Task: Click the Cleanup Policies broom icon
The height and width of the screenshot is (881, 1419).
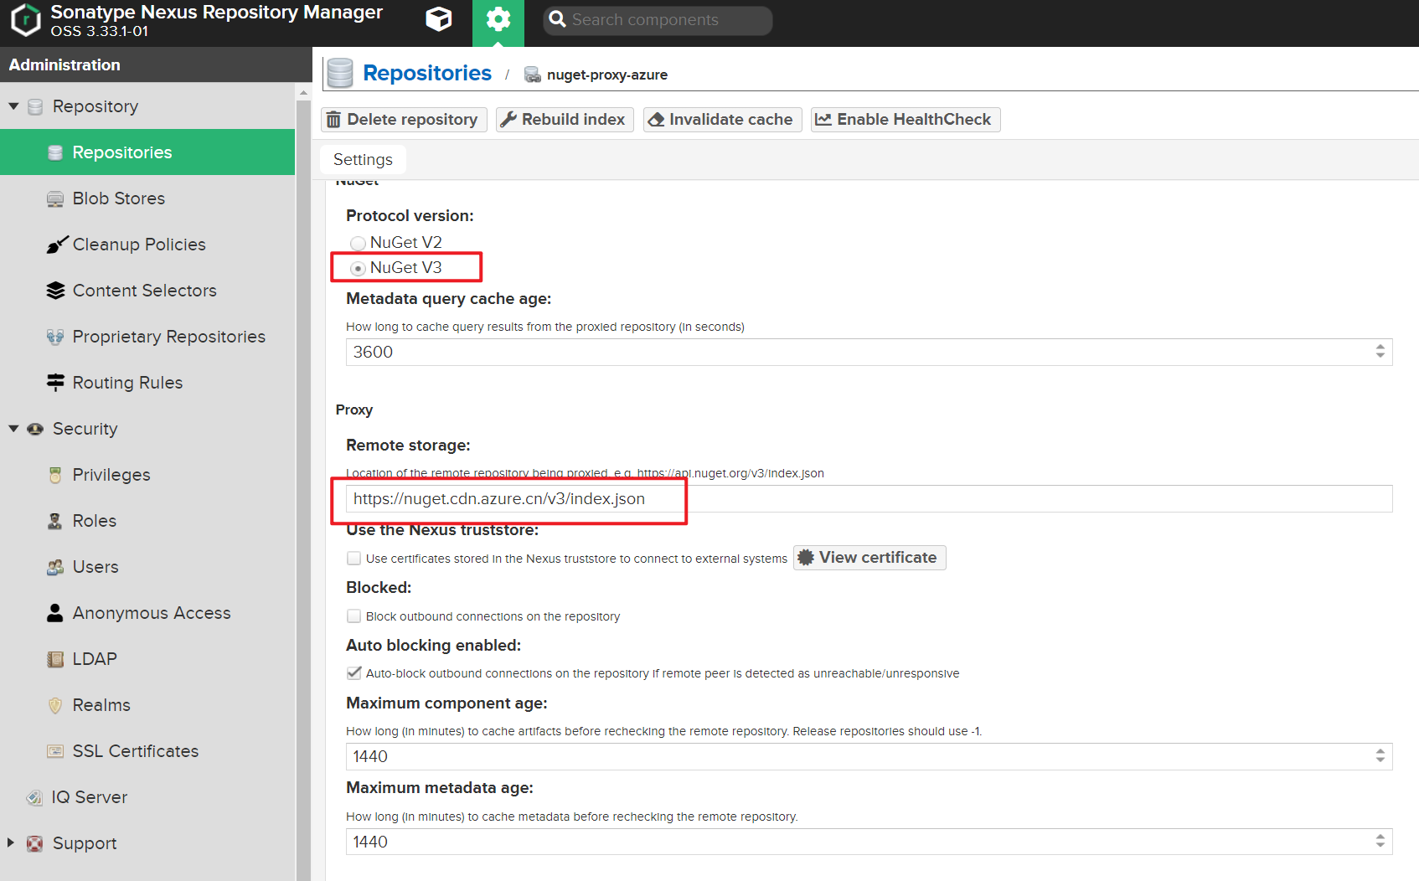Action: (56, 245)
